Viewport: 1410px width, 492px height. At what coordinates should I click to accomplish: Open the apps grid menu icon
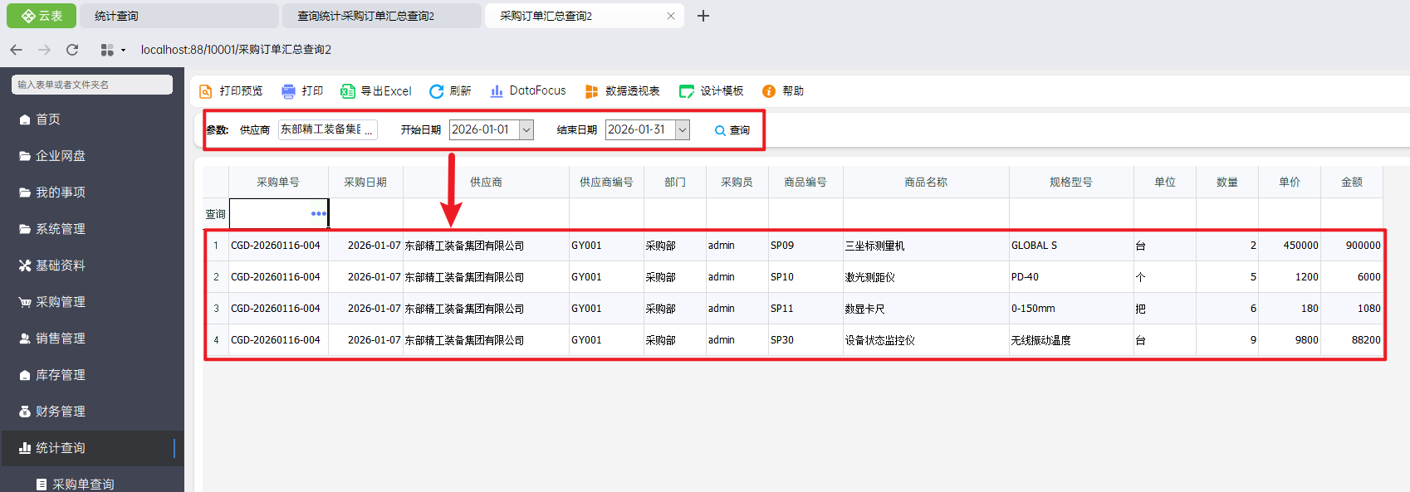107,50
